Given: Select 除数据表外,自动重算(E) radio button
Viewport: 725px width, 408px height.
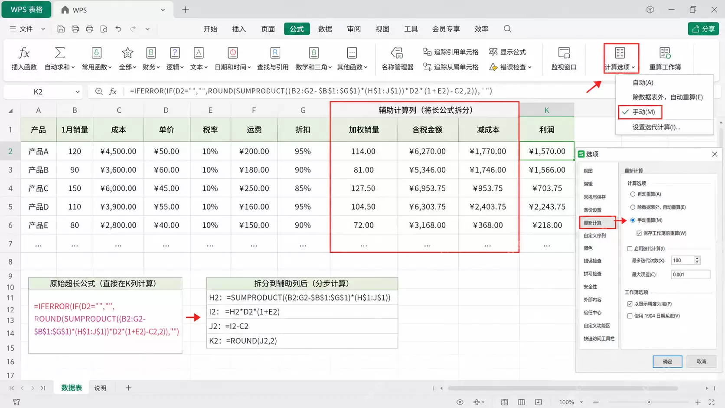Looking at the screenshot, I should pos(633,207).
